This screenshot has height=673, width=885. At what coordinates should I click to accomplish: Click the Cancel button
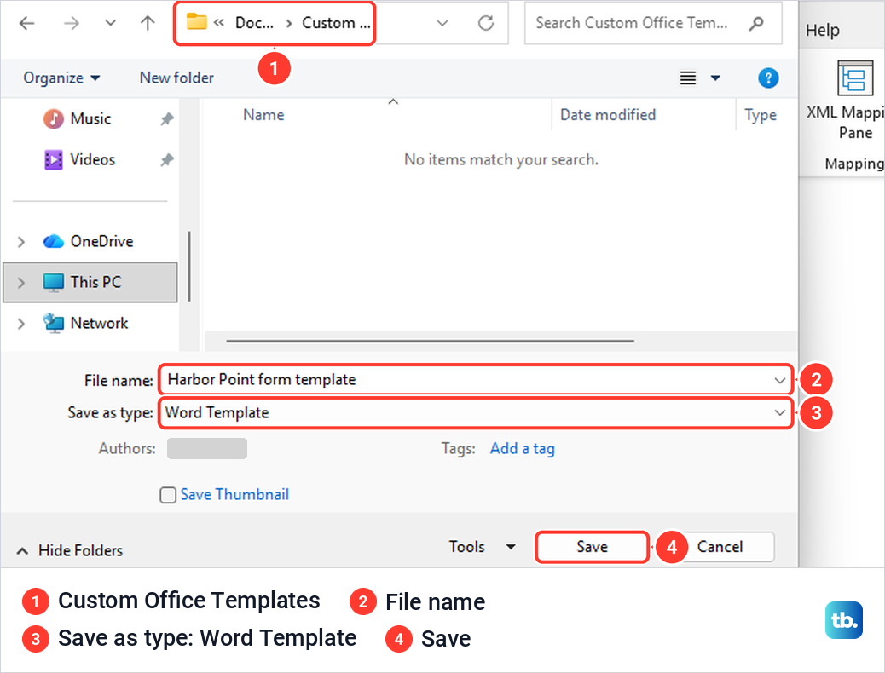[x=720, y=547]
